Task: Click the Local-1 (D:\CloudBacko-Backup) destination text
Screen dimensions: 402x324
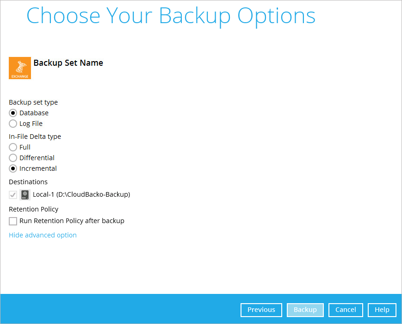Action: click(x=81, y=194)
